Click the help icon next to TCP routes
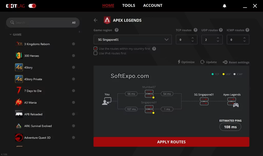The height and width of the screenshot is (156, 263). coord(195,30)
